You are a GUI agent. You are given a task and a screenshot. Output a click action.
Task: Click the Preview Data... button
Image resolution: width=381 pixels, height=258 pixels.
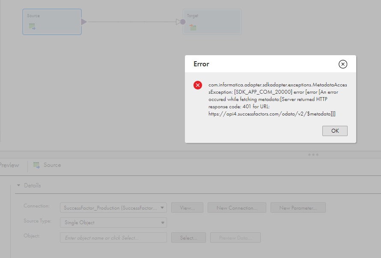click(x=235, y=237)
